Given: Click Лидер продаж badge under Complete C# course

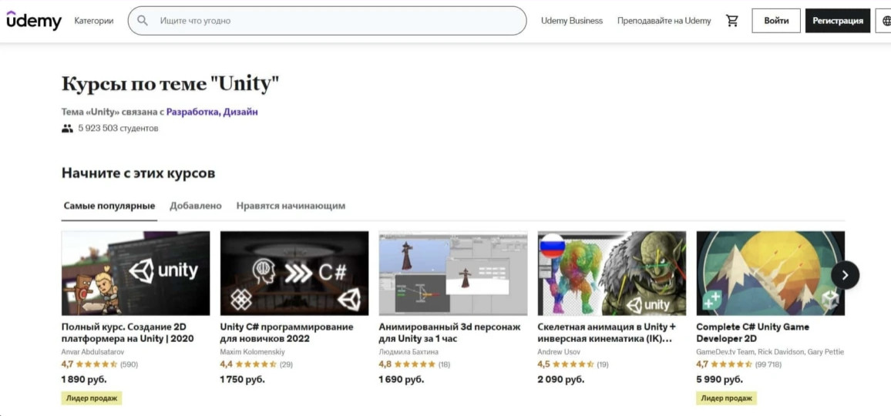Looking at the screenshot, I should click(727, 398).
